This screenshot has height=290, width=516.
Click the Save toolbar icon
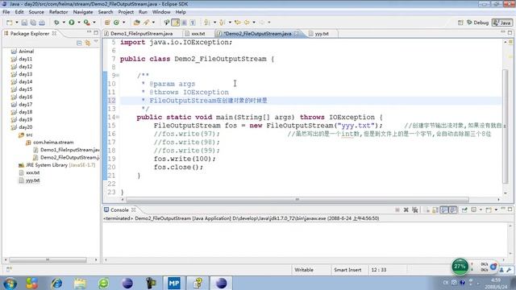(24, 23)
